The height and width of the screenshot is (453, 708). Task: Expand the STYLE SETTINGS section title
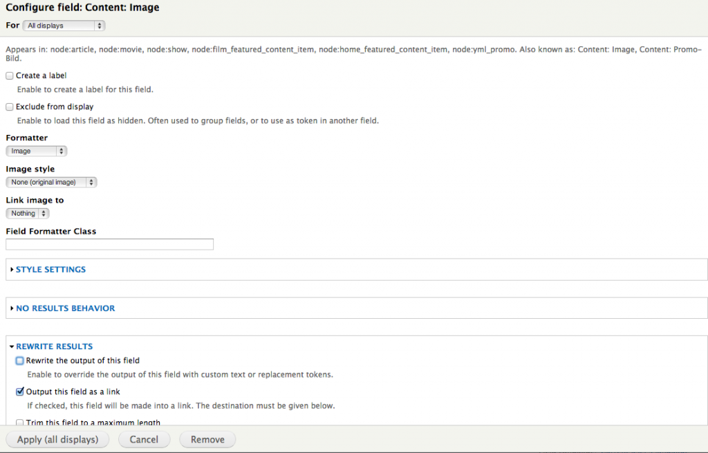50,270
